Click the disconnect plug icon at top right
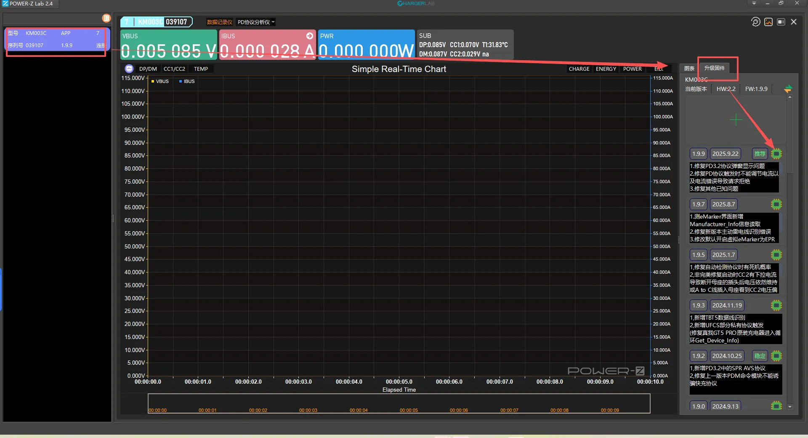808x438 pixels. pyautogui.click(x=756, y=22)
